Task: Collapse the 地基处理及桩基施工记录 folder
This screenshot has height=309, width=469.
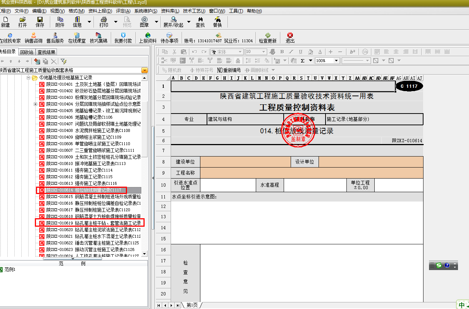Action: click(x=29, y=78)
